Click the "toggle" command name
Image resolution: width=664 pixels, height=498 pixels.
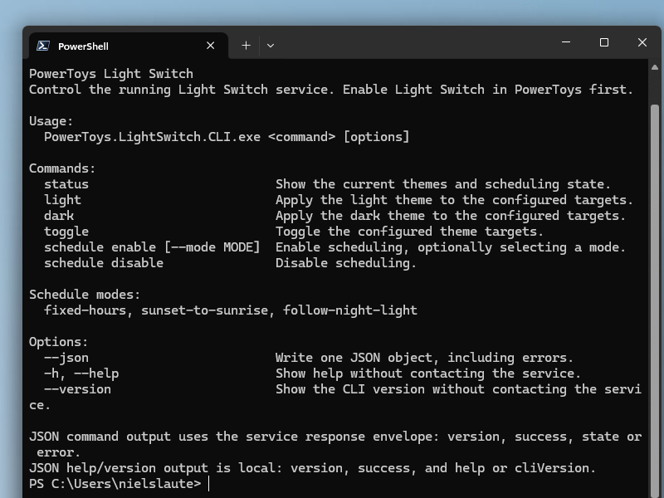(66, 232)
